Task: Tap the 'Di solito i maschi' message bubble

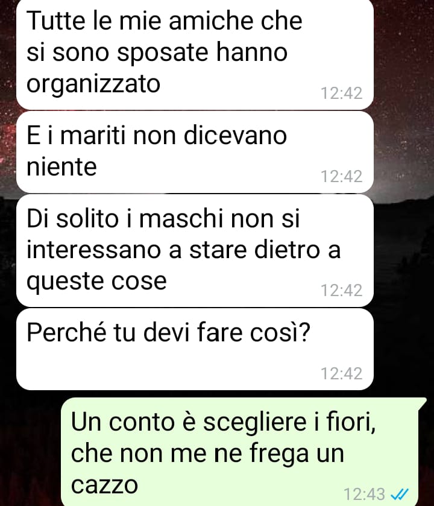Action: pyautogui.click(x=195, y=250)
